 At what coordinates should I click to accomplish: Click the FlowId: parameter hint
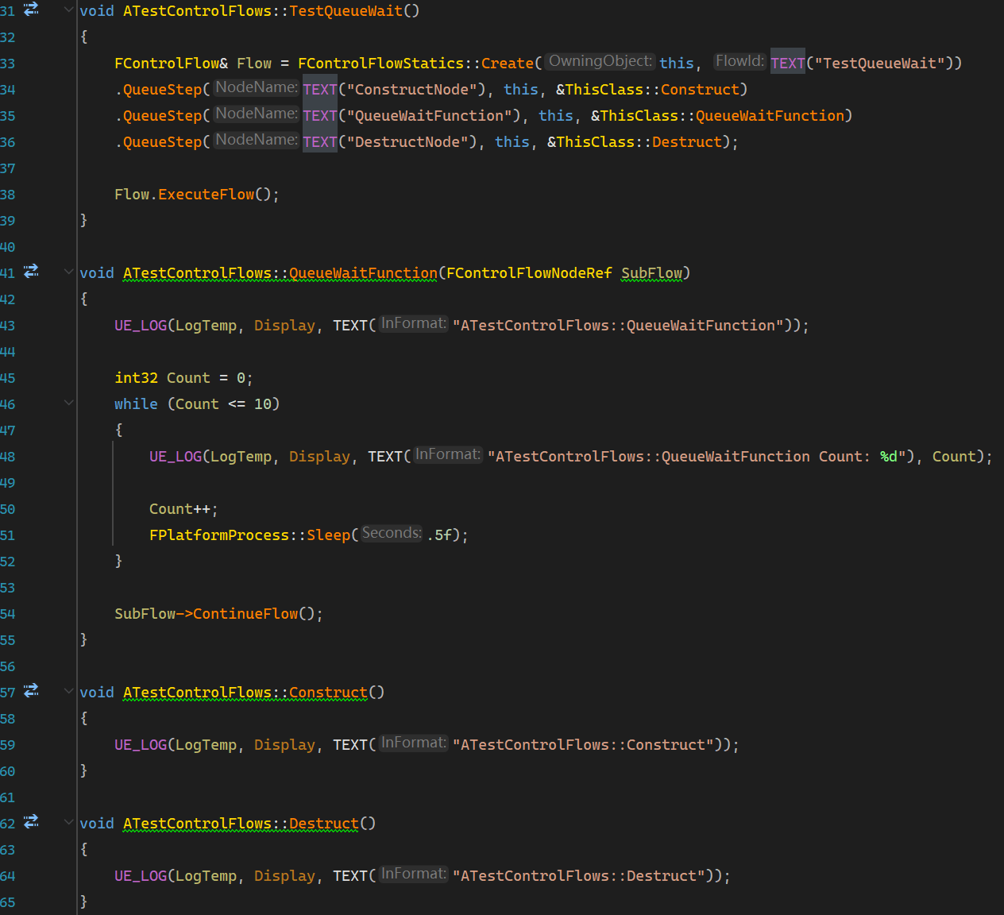click(739, 61)
